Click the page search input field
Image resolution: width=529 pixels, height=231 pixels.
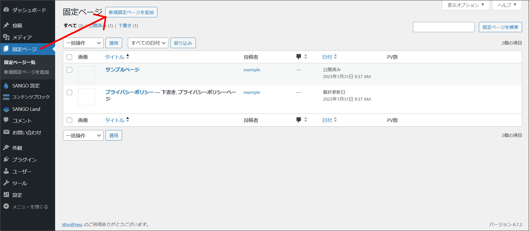[444, 27]
